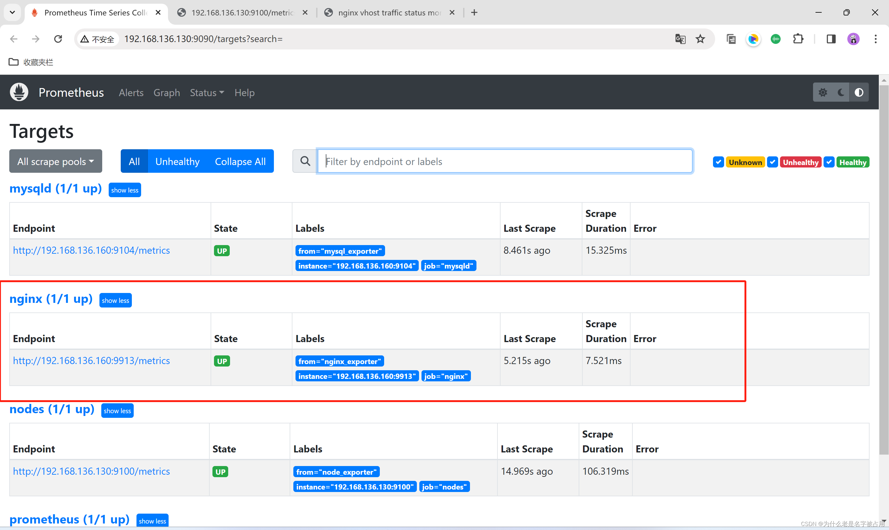Collapse prometheus pool with show less

point(152,521)
